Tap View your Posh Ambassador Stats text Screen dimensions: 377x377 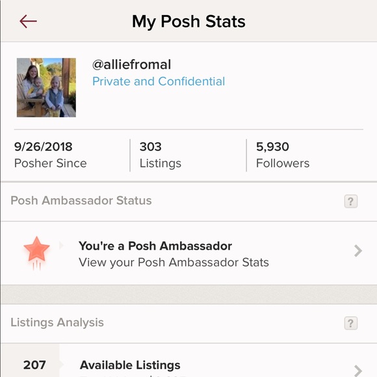point(174,263)
